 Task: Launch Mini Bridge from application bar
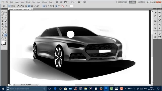(x=61, y=2)
